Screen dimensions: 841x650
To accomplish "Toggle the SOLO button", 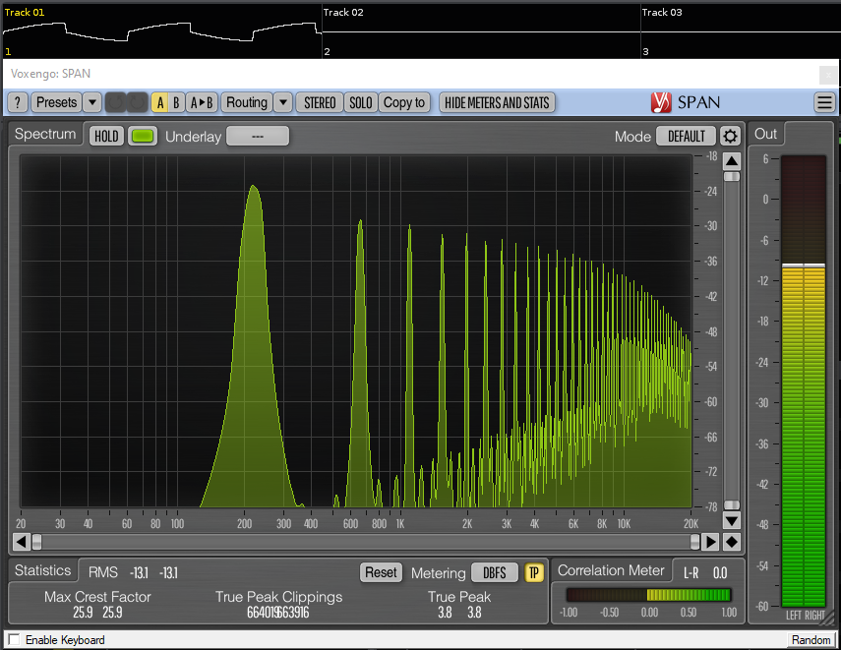I will [360, 102].
